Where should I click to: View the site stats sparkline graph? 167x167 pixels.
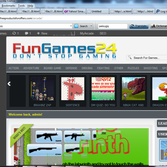pyautogui.click(x=64, y=33)
